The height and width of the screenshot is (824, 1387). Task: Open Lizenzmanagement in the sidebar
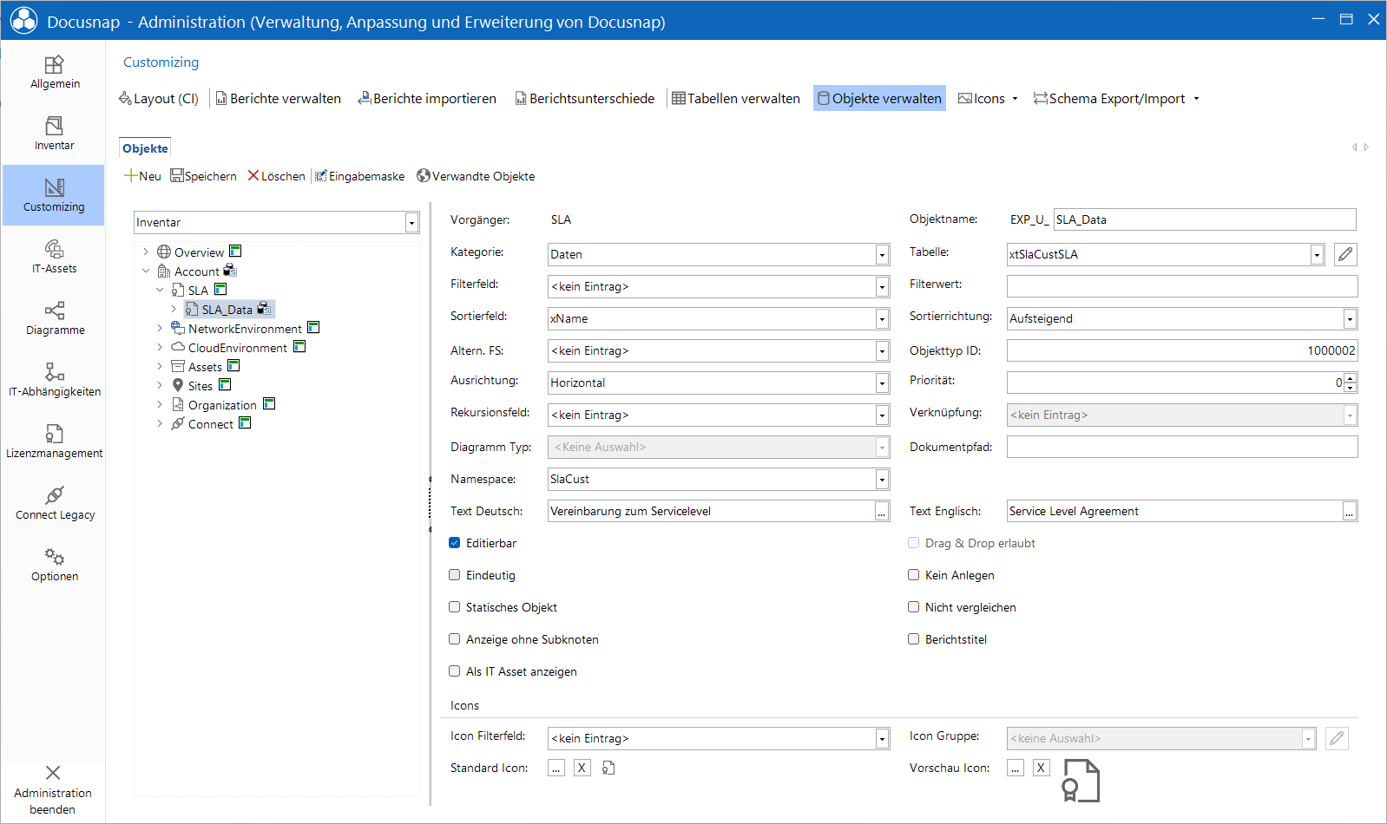54,441
